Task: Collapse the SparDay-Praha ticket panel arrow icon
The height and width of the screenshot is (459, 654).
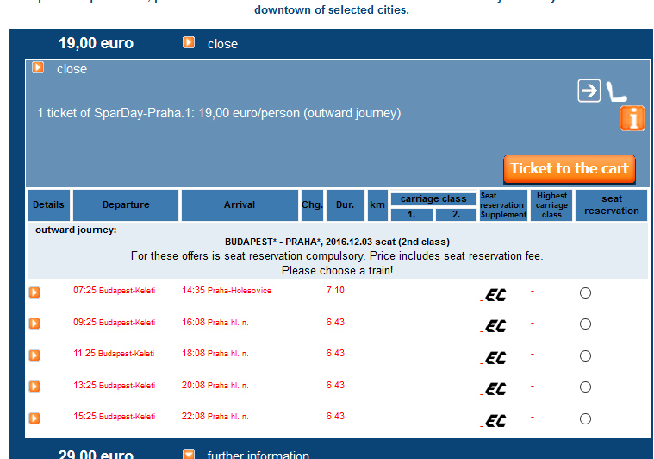Action: pos(38,67)
